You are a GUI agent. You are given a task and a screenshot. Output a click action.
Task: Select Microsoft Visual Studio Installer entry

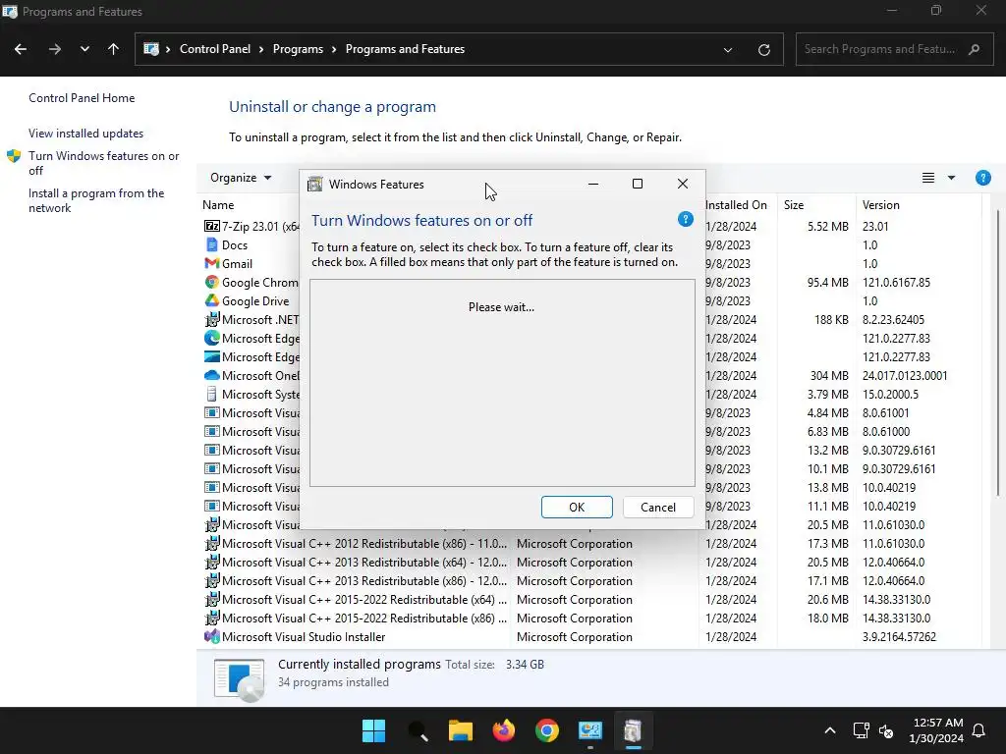click(303, 637)
